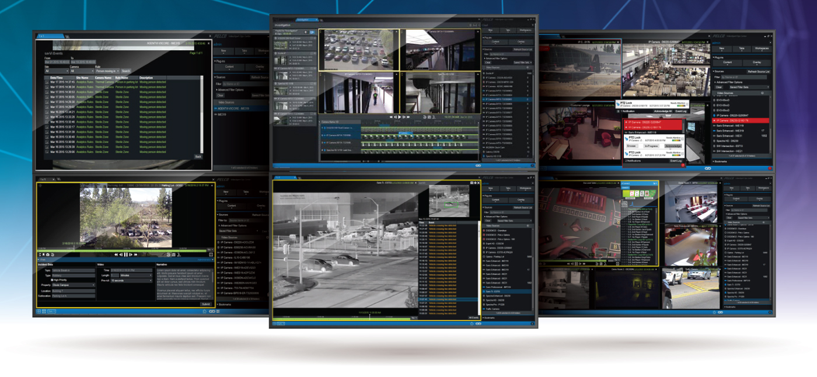Click In-Progress in the PTZ Lock notification
The height and width of the screenshot is (377, 817).
coord(651,146)
